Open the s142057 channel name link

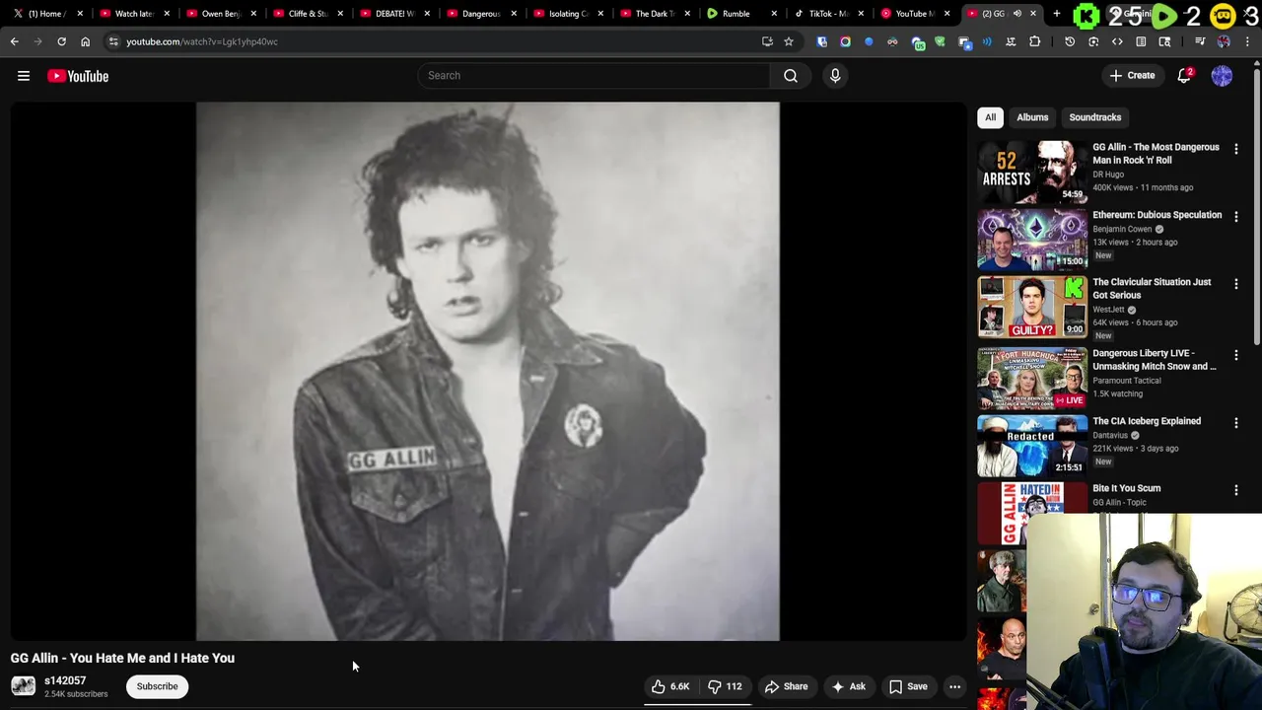[x=65, y=680]
